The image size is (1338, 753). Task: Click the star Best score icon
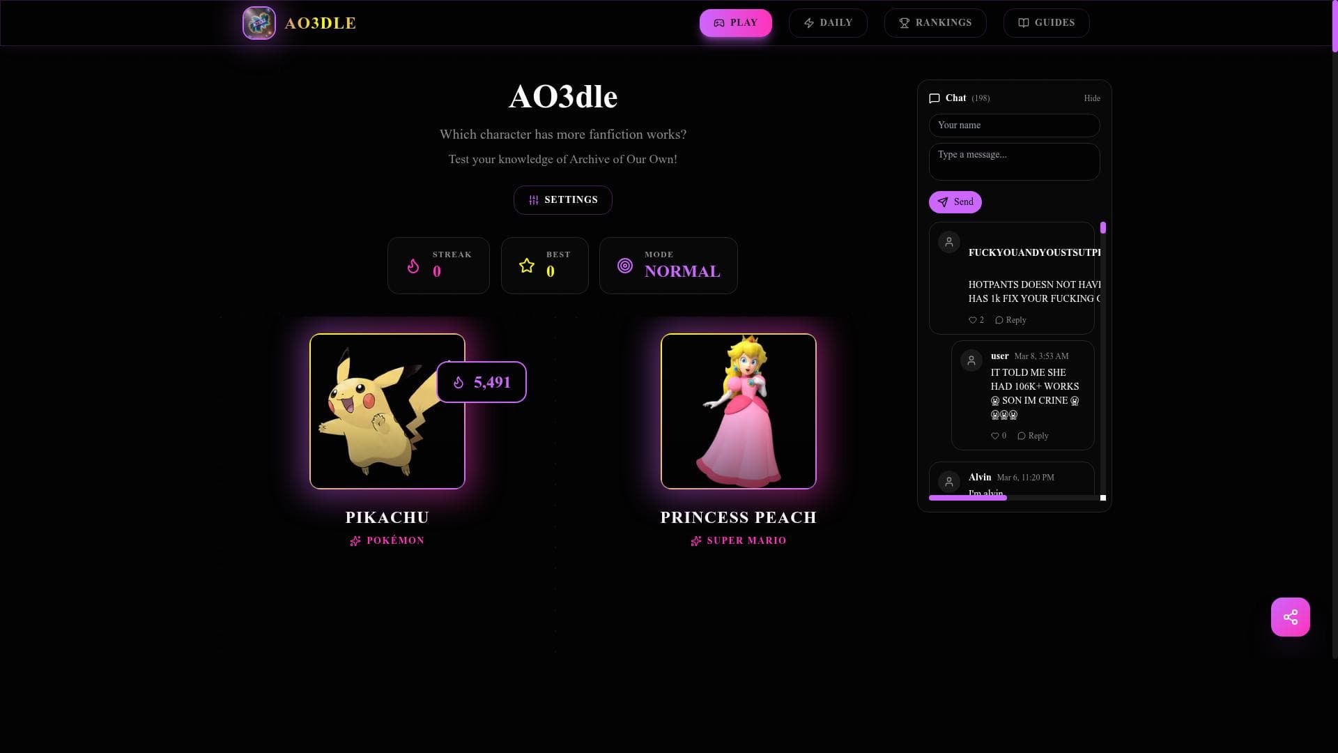pyautogui.click(x=527, y=266)
